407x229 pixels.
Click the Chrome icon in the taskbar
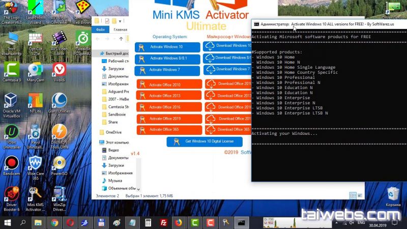[54, 222]
